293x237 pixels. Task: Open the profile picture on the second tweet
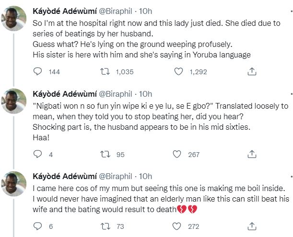14,101
